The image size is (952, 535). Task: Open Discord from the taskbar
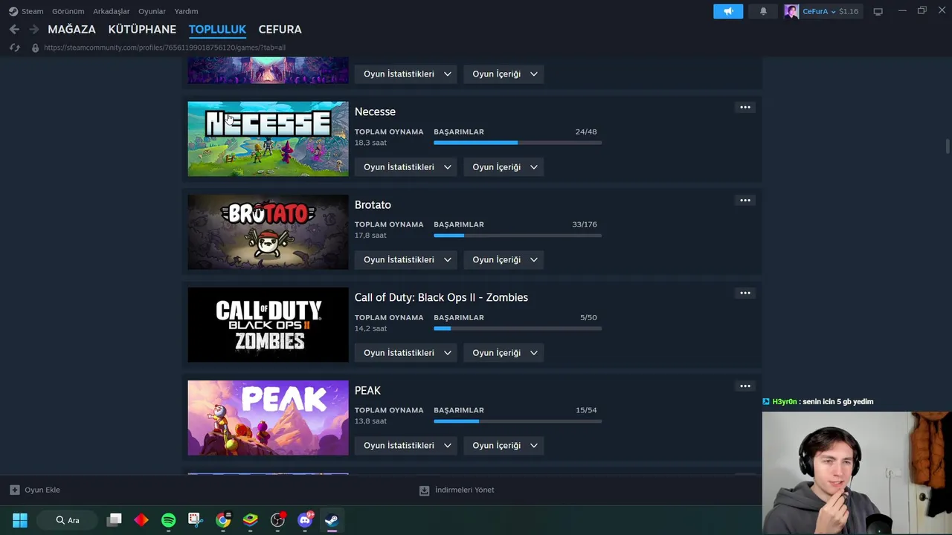click(305, 520)
